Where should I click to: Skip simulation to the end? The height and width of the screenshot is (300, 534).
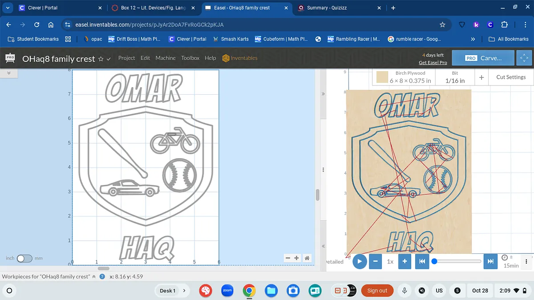tap(490, 261)
